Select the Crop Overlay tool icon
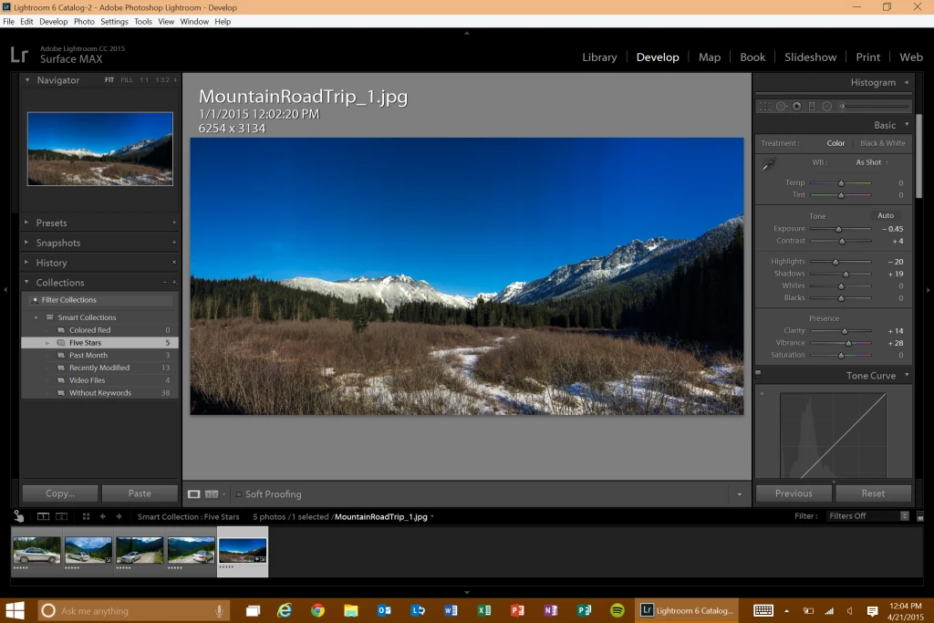Viewport: 934px width, 623px height. pos(765,106)
